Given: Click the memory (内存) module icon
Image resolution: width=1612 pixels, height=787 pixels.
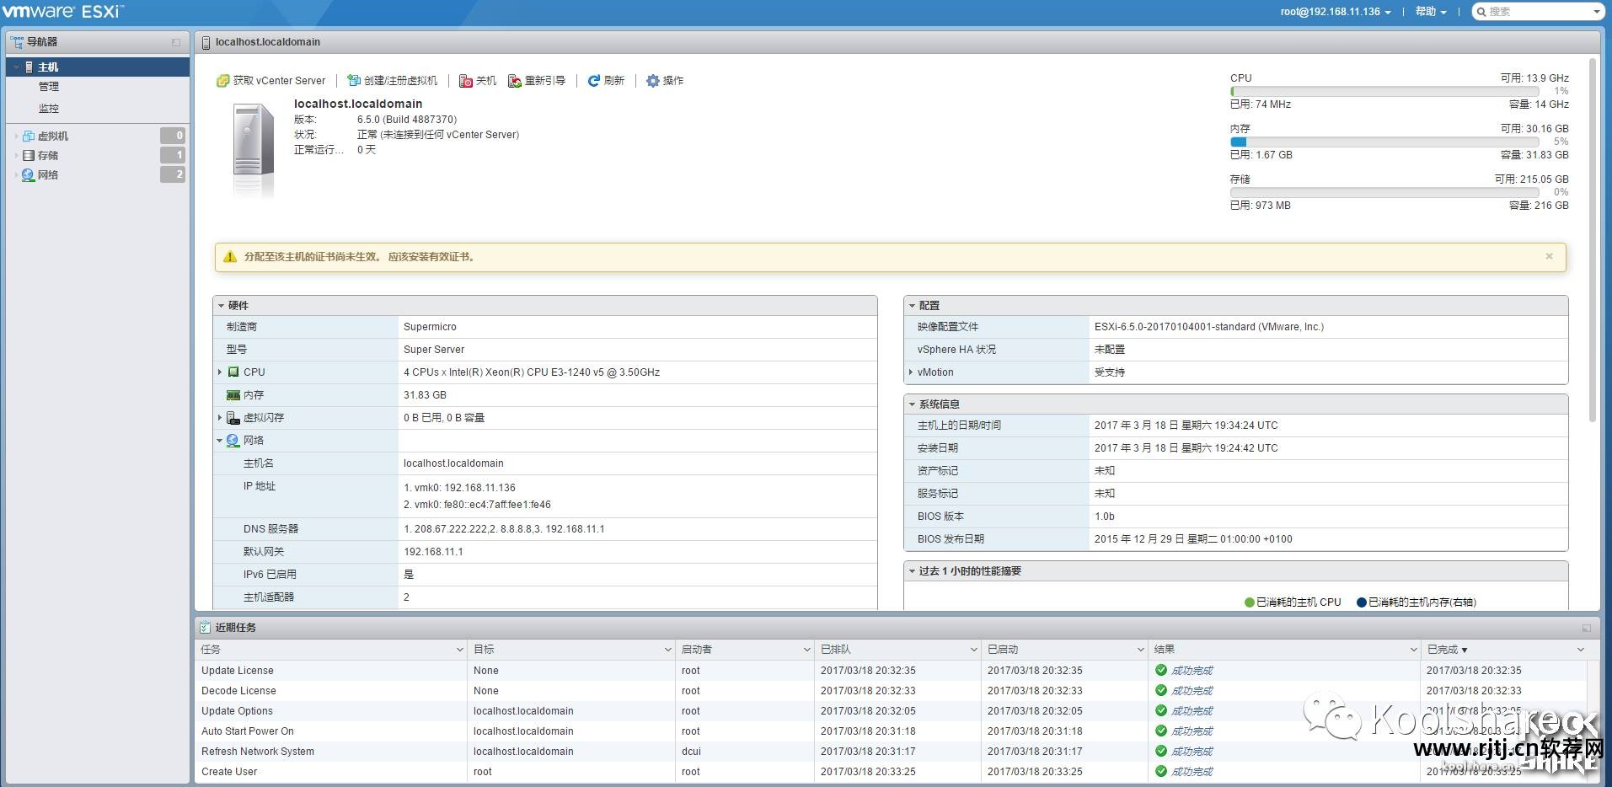Looking at the screenshot, I should [x=233, y=394].
